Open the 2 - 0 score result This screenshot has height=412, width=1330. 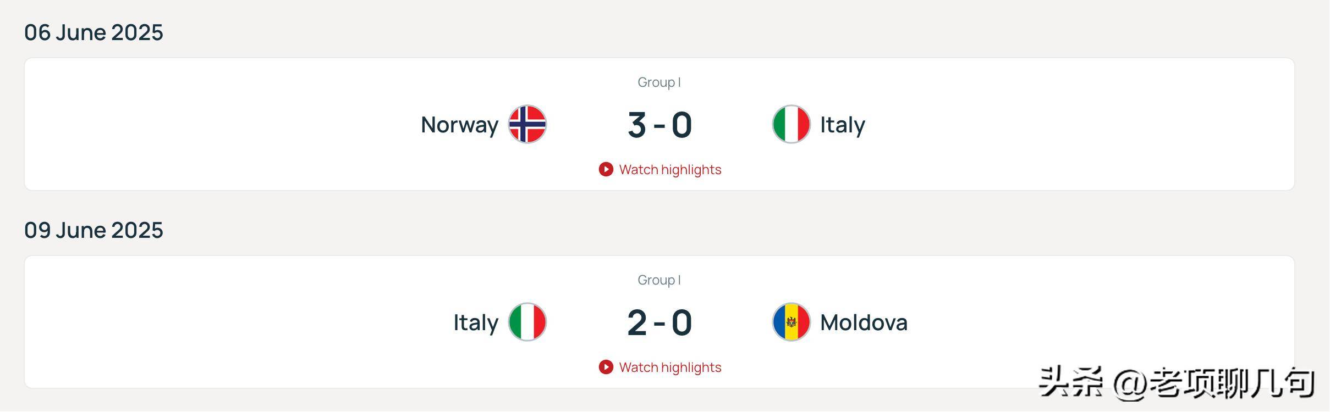coord(659,322)
